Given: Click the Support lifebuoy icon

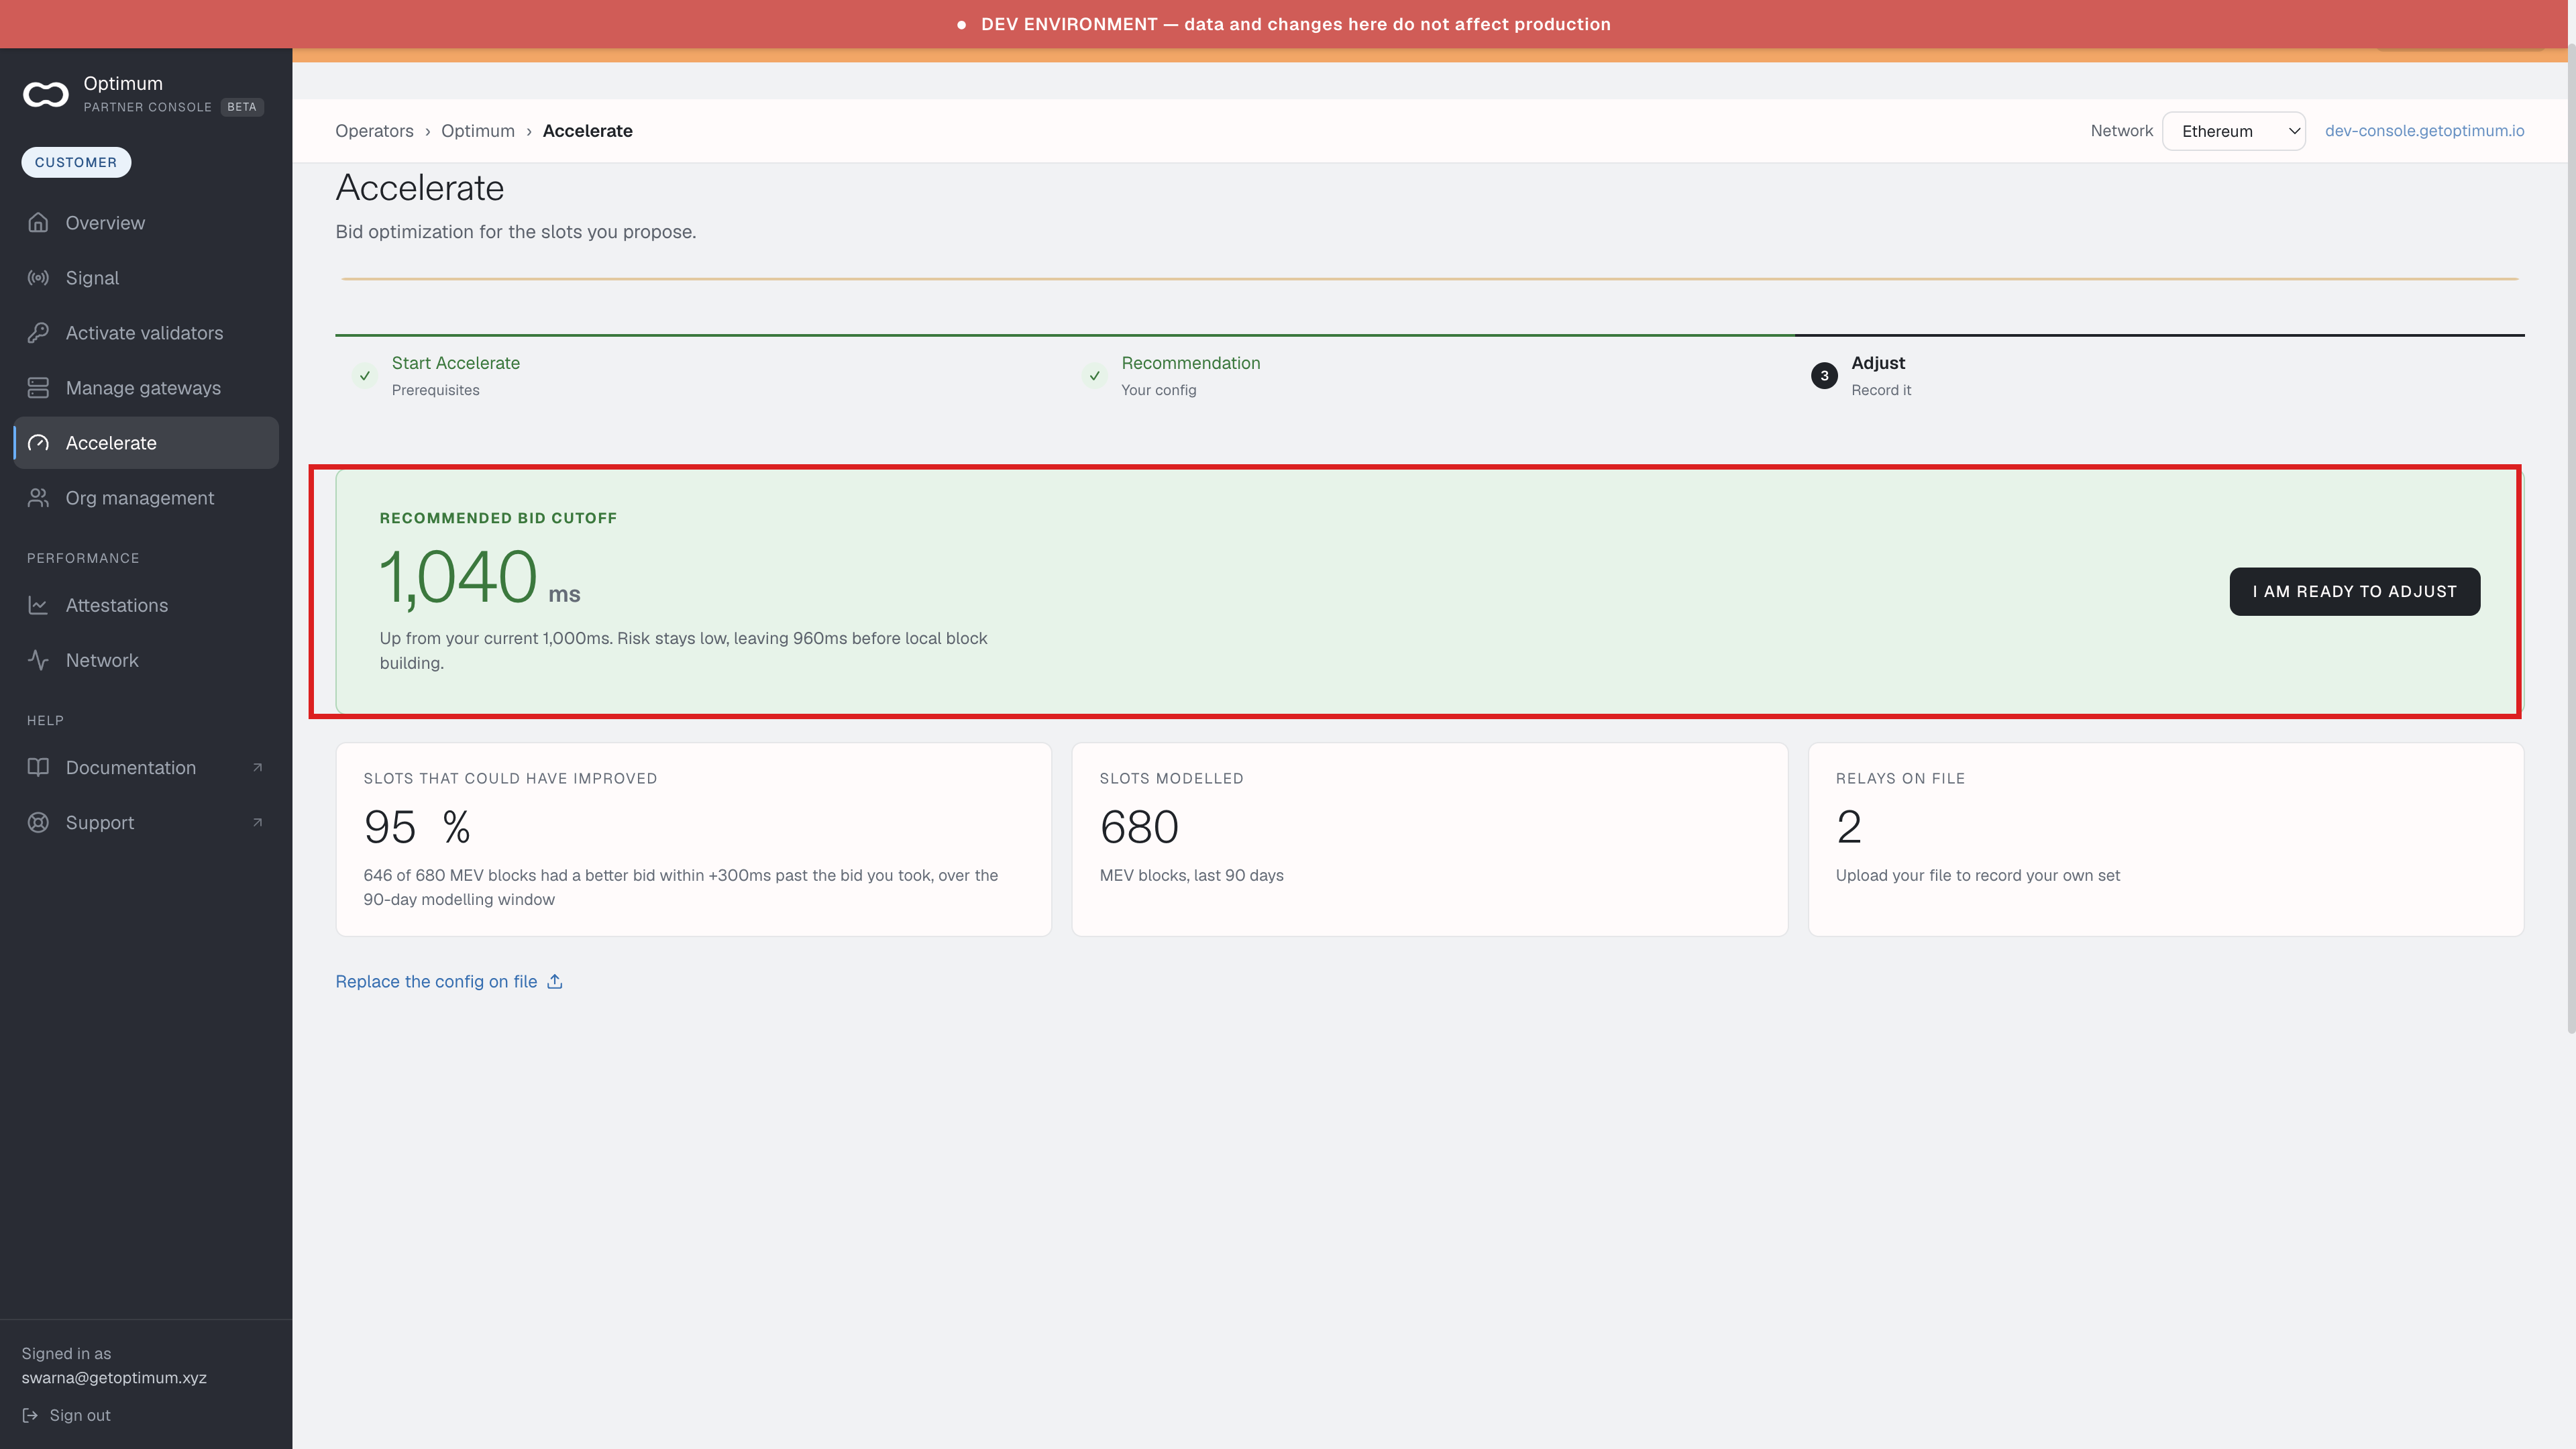Looking at the screenshot, I should click(38, 822).
